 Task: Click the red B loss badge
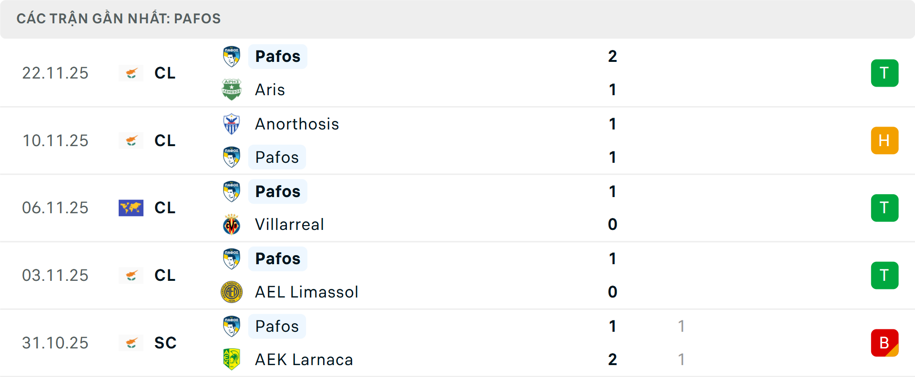[x=884, y=343]
